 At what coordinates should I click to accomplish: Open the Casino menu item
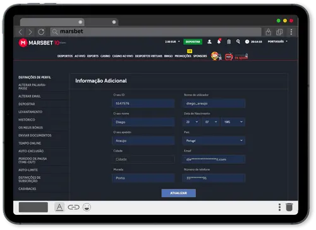(106, 56)
